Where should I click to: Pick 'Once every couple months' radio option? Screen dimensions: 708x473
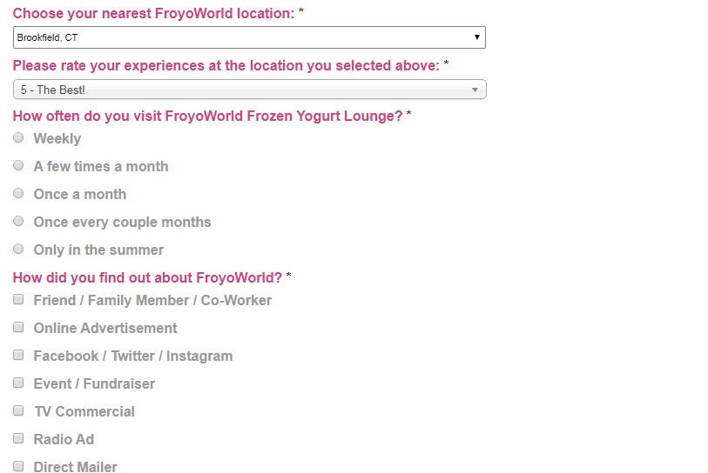pos(18,221)
